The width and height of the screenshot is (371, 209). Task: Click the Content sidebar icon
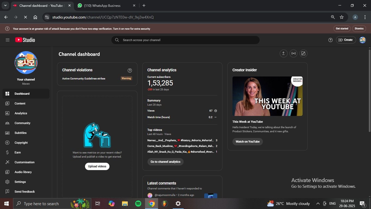7,103
